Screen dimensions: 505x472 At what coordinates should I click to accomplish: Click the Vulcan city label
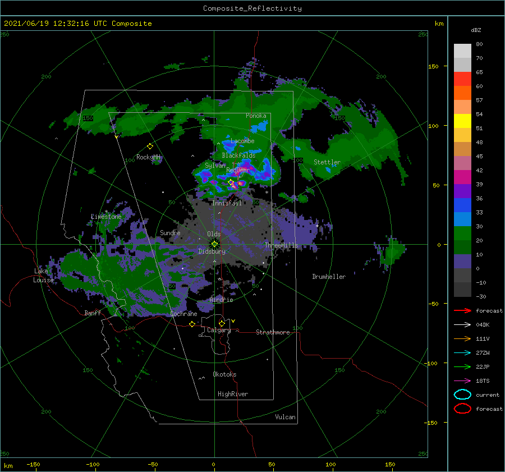click(285, 417)
